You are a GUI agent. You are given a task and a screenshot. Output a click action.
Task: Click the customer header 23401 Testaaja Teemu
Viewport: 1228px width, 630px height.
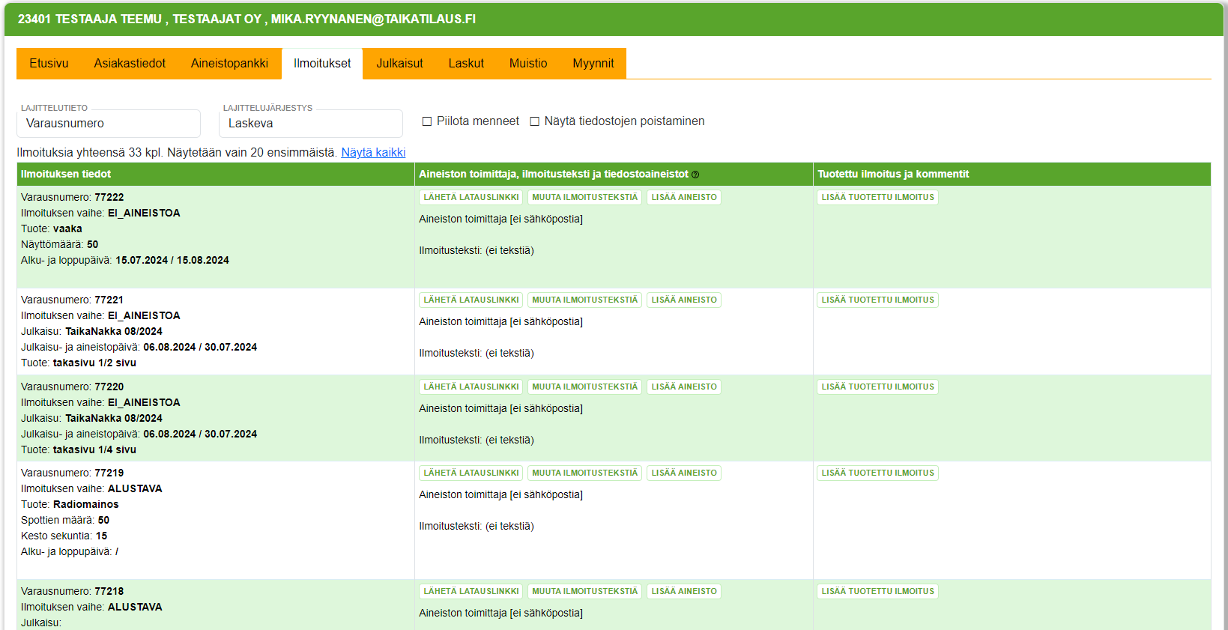click(x=246, y=19)
